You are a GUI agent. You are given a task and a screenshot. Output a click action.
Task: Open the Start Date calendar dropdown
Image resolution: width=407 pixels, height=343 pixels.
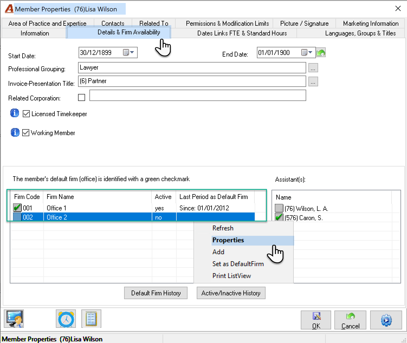click(129, 52)
